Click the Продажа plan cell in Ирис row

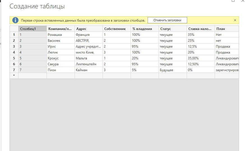(x=227, y=47)
